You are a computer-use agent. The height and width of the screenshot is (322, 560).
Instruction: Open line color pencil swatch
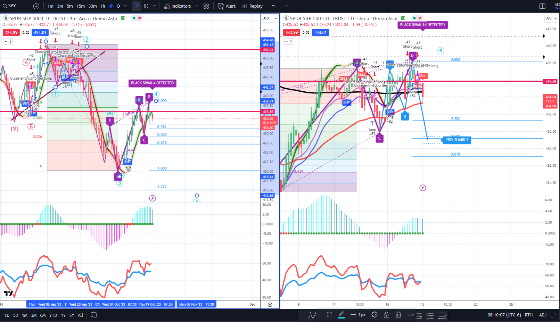[341, 315]
